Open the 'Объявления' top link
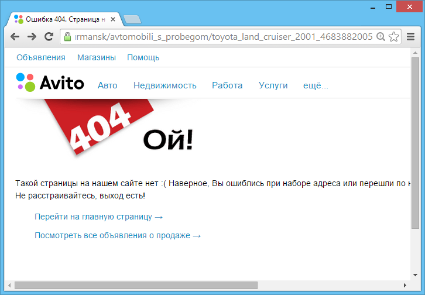 41,57
